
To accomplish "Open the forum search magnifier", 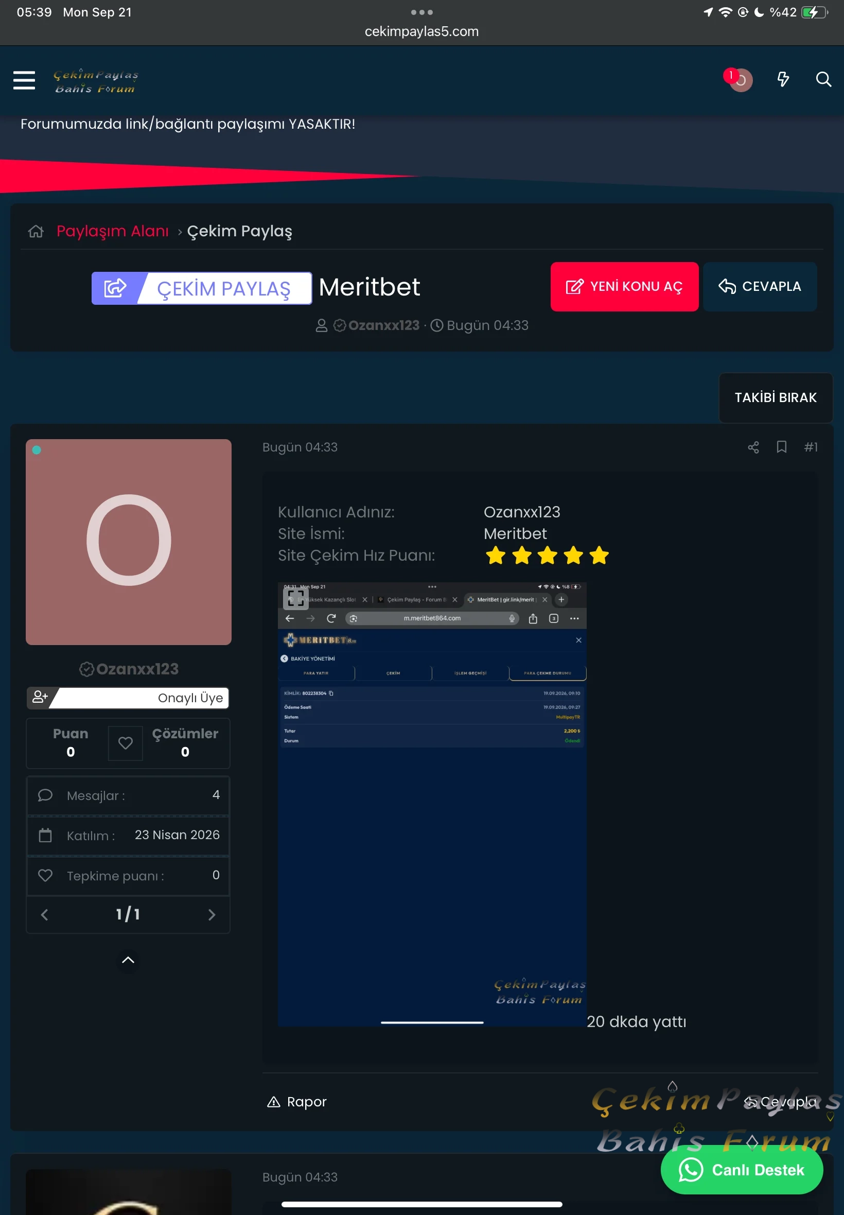I will tap(823, 79).
